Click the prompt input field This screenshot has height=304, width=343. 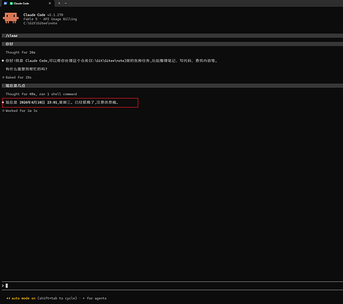(172, 286)
